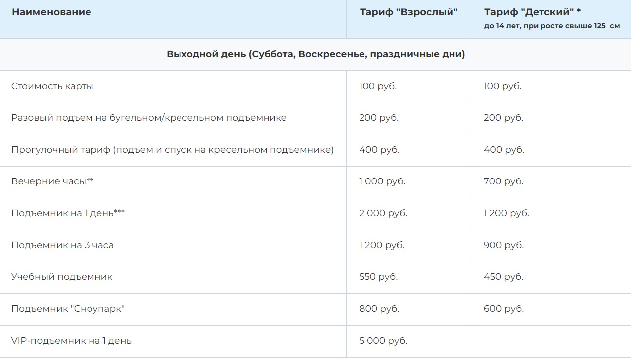Click the Тариф "Взрослый" column header

408,12
